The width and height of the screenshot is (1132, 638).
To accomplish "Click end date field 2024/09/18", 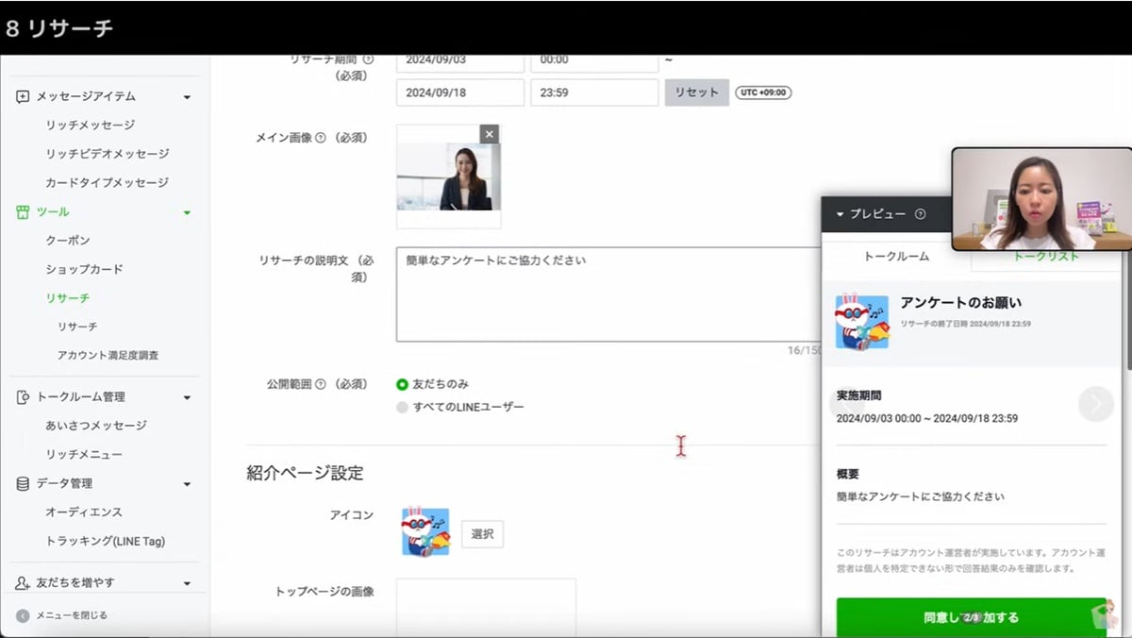I will [460, 92].
